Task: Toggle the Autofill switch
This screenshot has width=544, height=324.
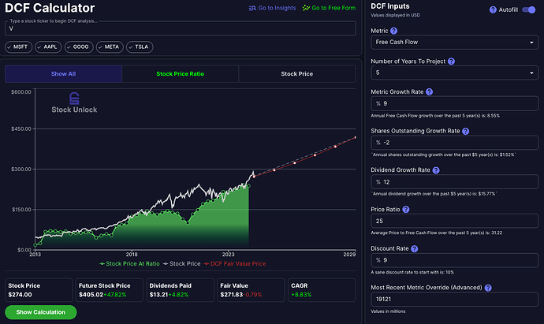Action: coord(529,9)
